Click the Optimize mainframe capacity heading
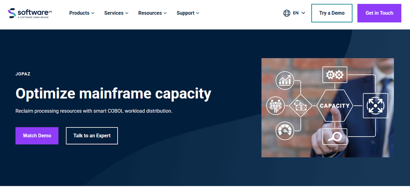410x189 pixels. (113, 93)
